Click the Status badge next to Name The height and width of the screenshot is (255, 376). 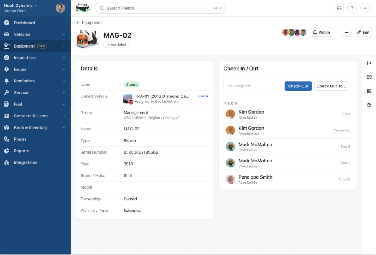point(132,85)
